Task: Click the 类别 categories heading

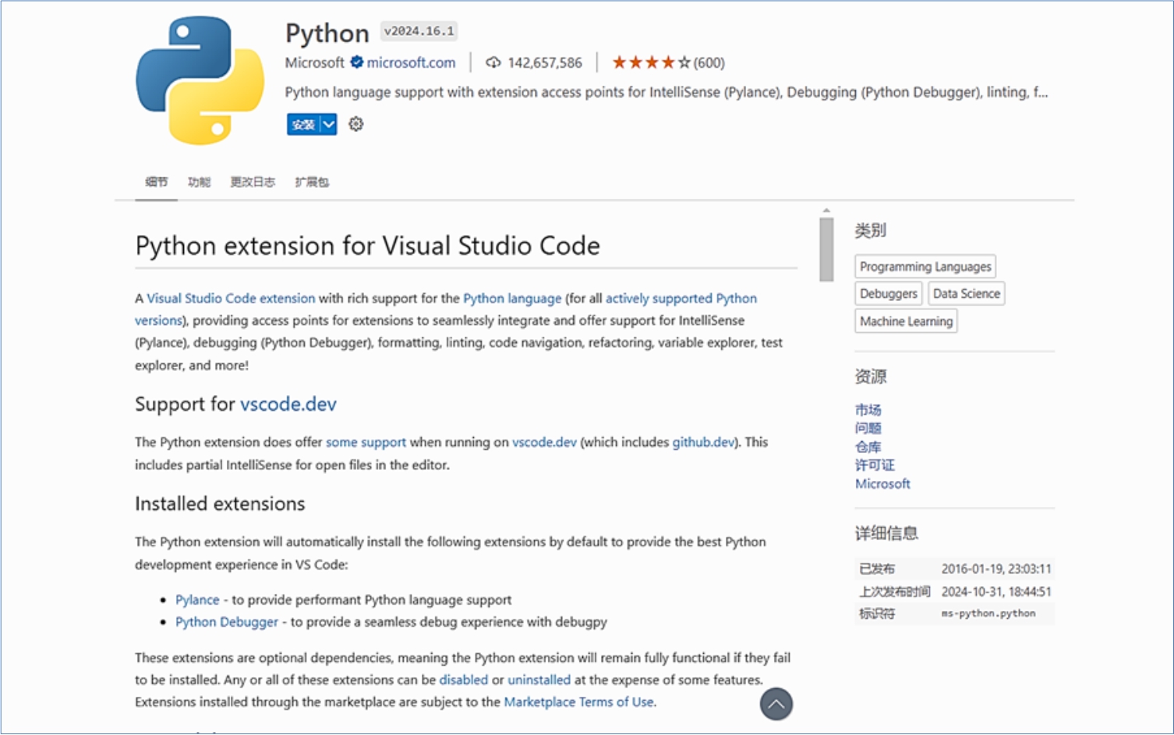Action: pos(870,230)
